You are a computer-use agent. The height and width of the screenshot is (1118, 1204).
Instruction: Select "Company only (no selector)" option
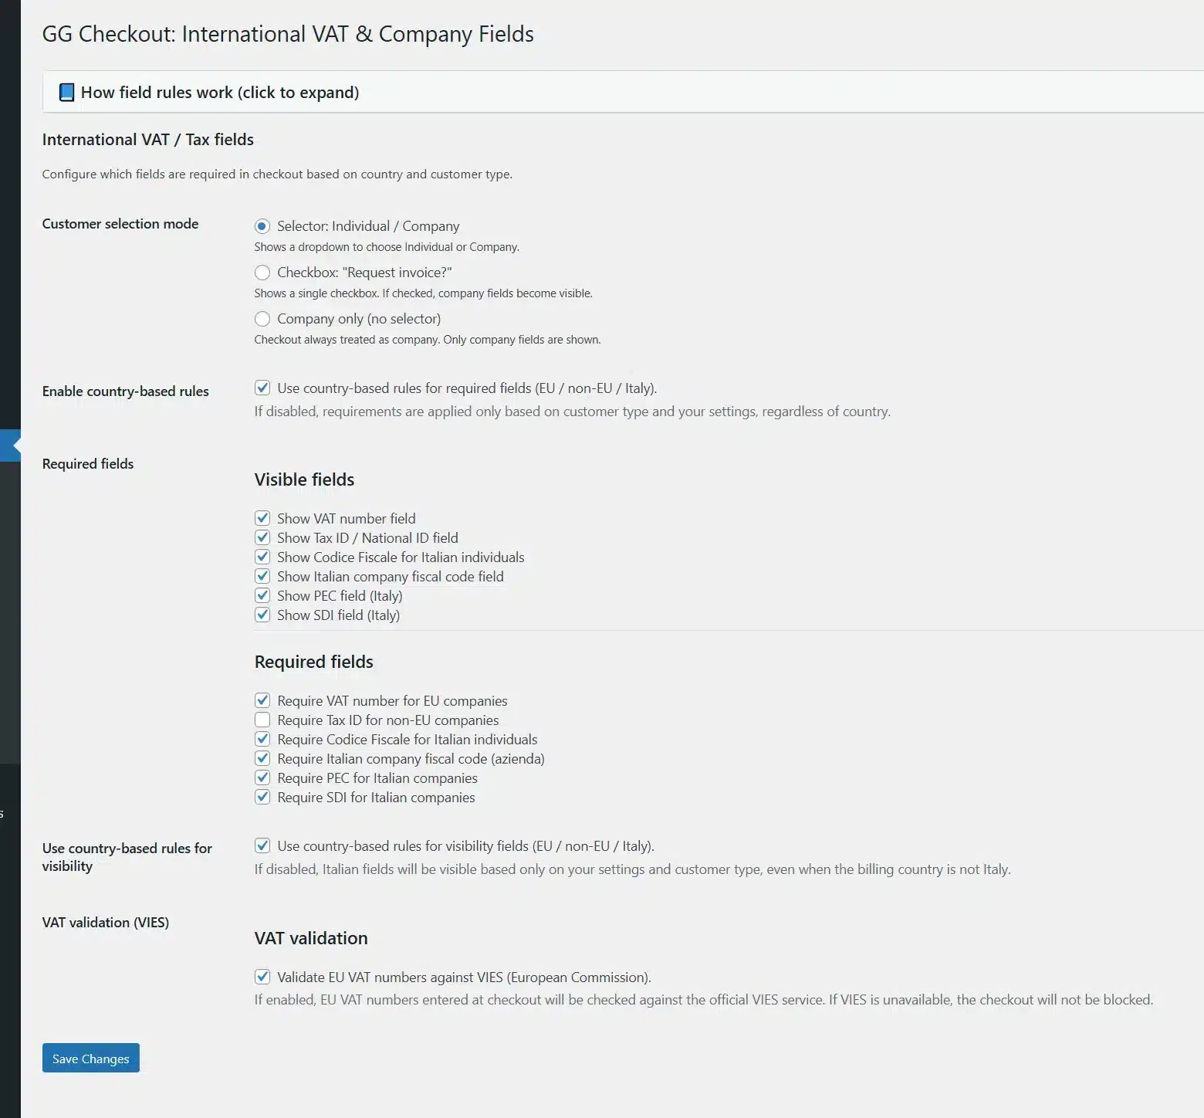tap(262, 319)
